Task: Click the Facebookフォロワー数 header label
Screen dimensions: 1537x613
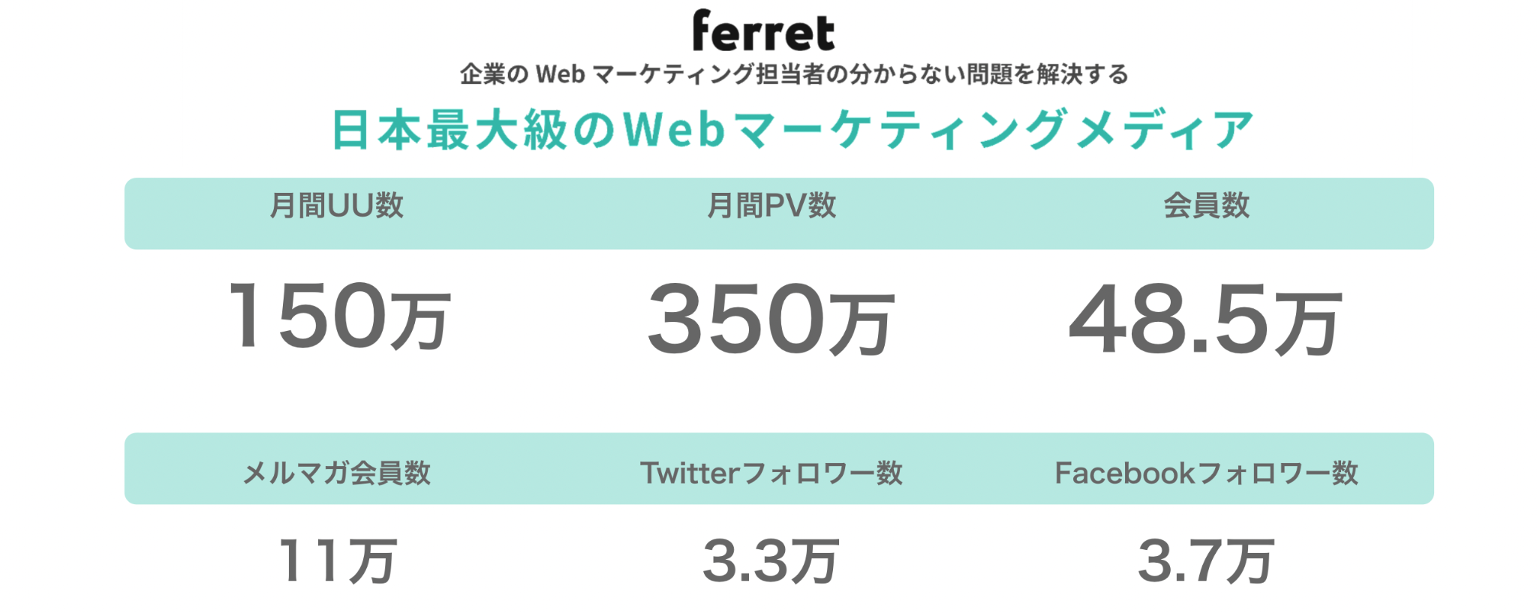Action: click(x=1207, y=473)
